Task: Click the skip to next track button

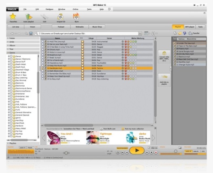Action: [x=147, y=152]
